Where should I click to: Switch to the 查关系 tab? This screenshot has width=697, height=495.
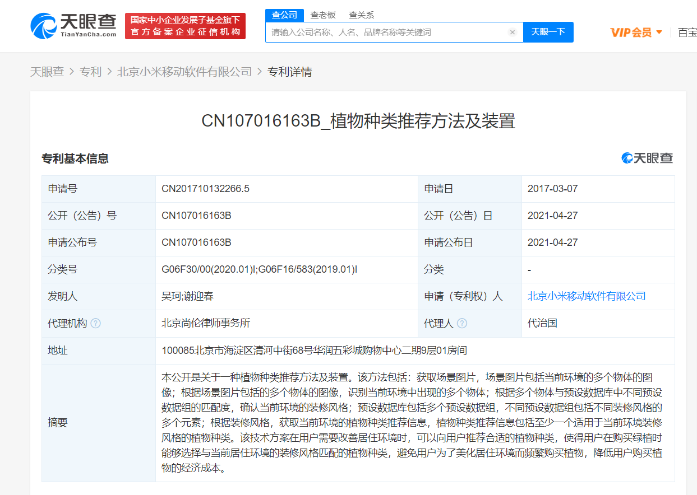tap(361, 15)
